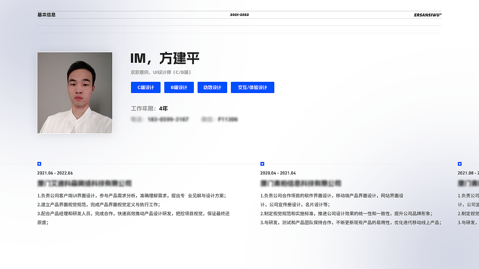The height and width of the screenshot is (269, 479).
Task: Click the line 3.与研发，测试和产品团队保持合作
Action: click(x=351, y=222)
